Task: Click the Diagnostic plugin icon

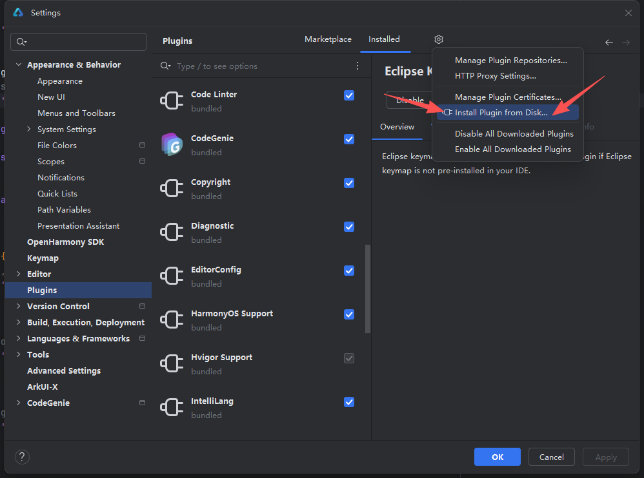Action: pos(172,233)
